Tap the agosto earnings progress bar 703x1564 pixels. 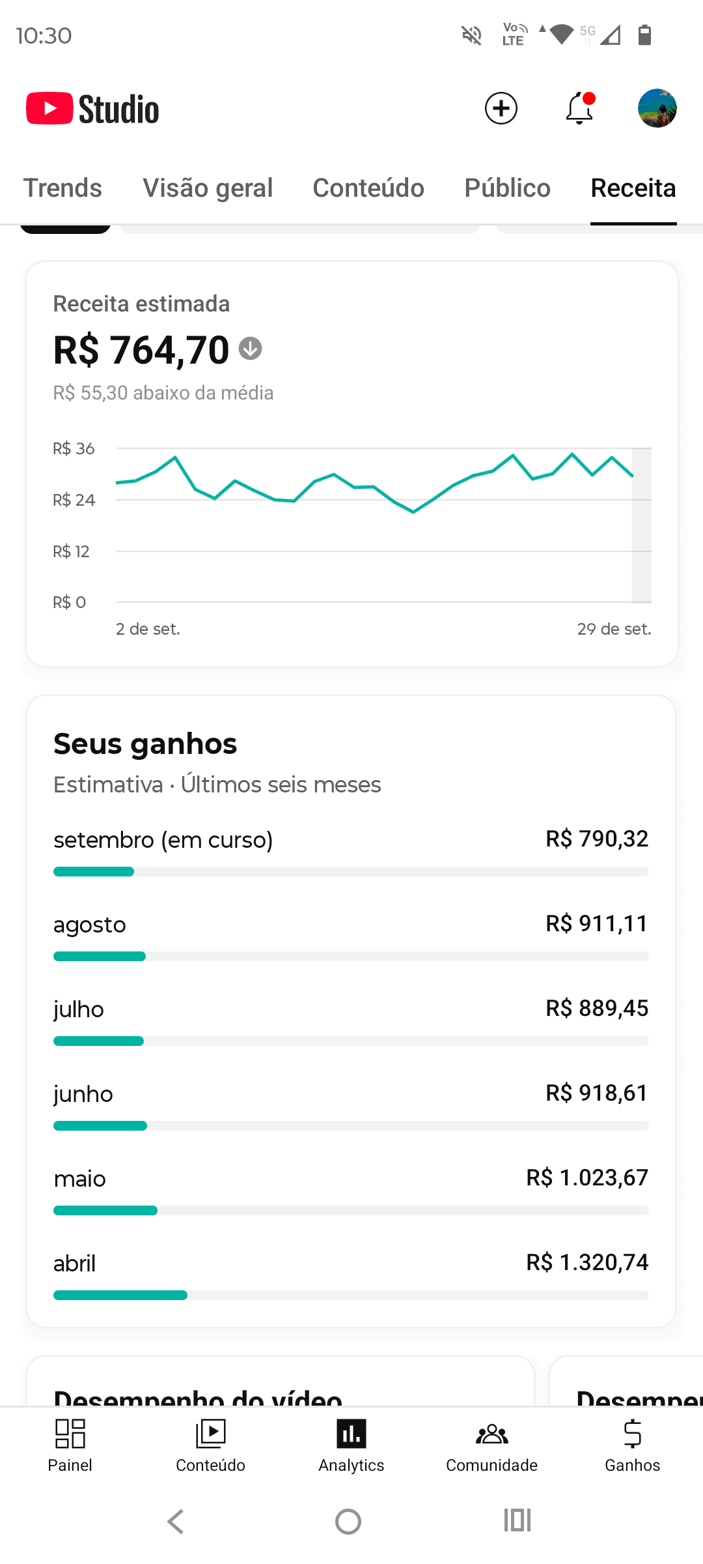351,956
